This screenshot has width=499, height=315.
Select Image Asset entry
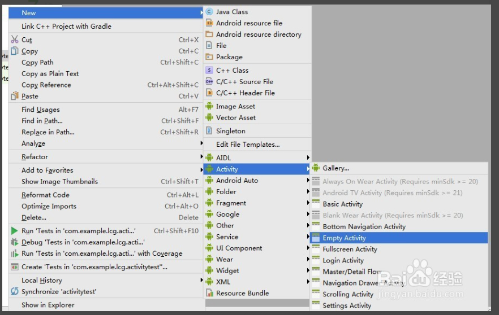click(235, 107)
